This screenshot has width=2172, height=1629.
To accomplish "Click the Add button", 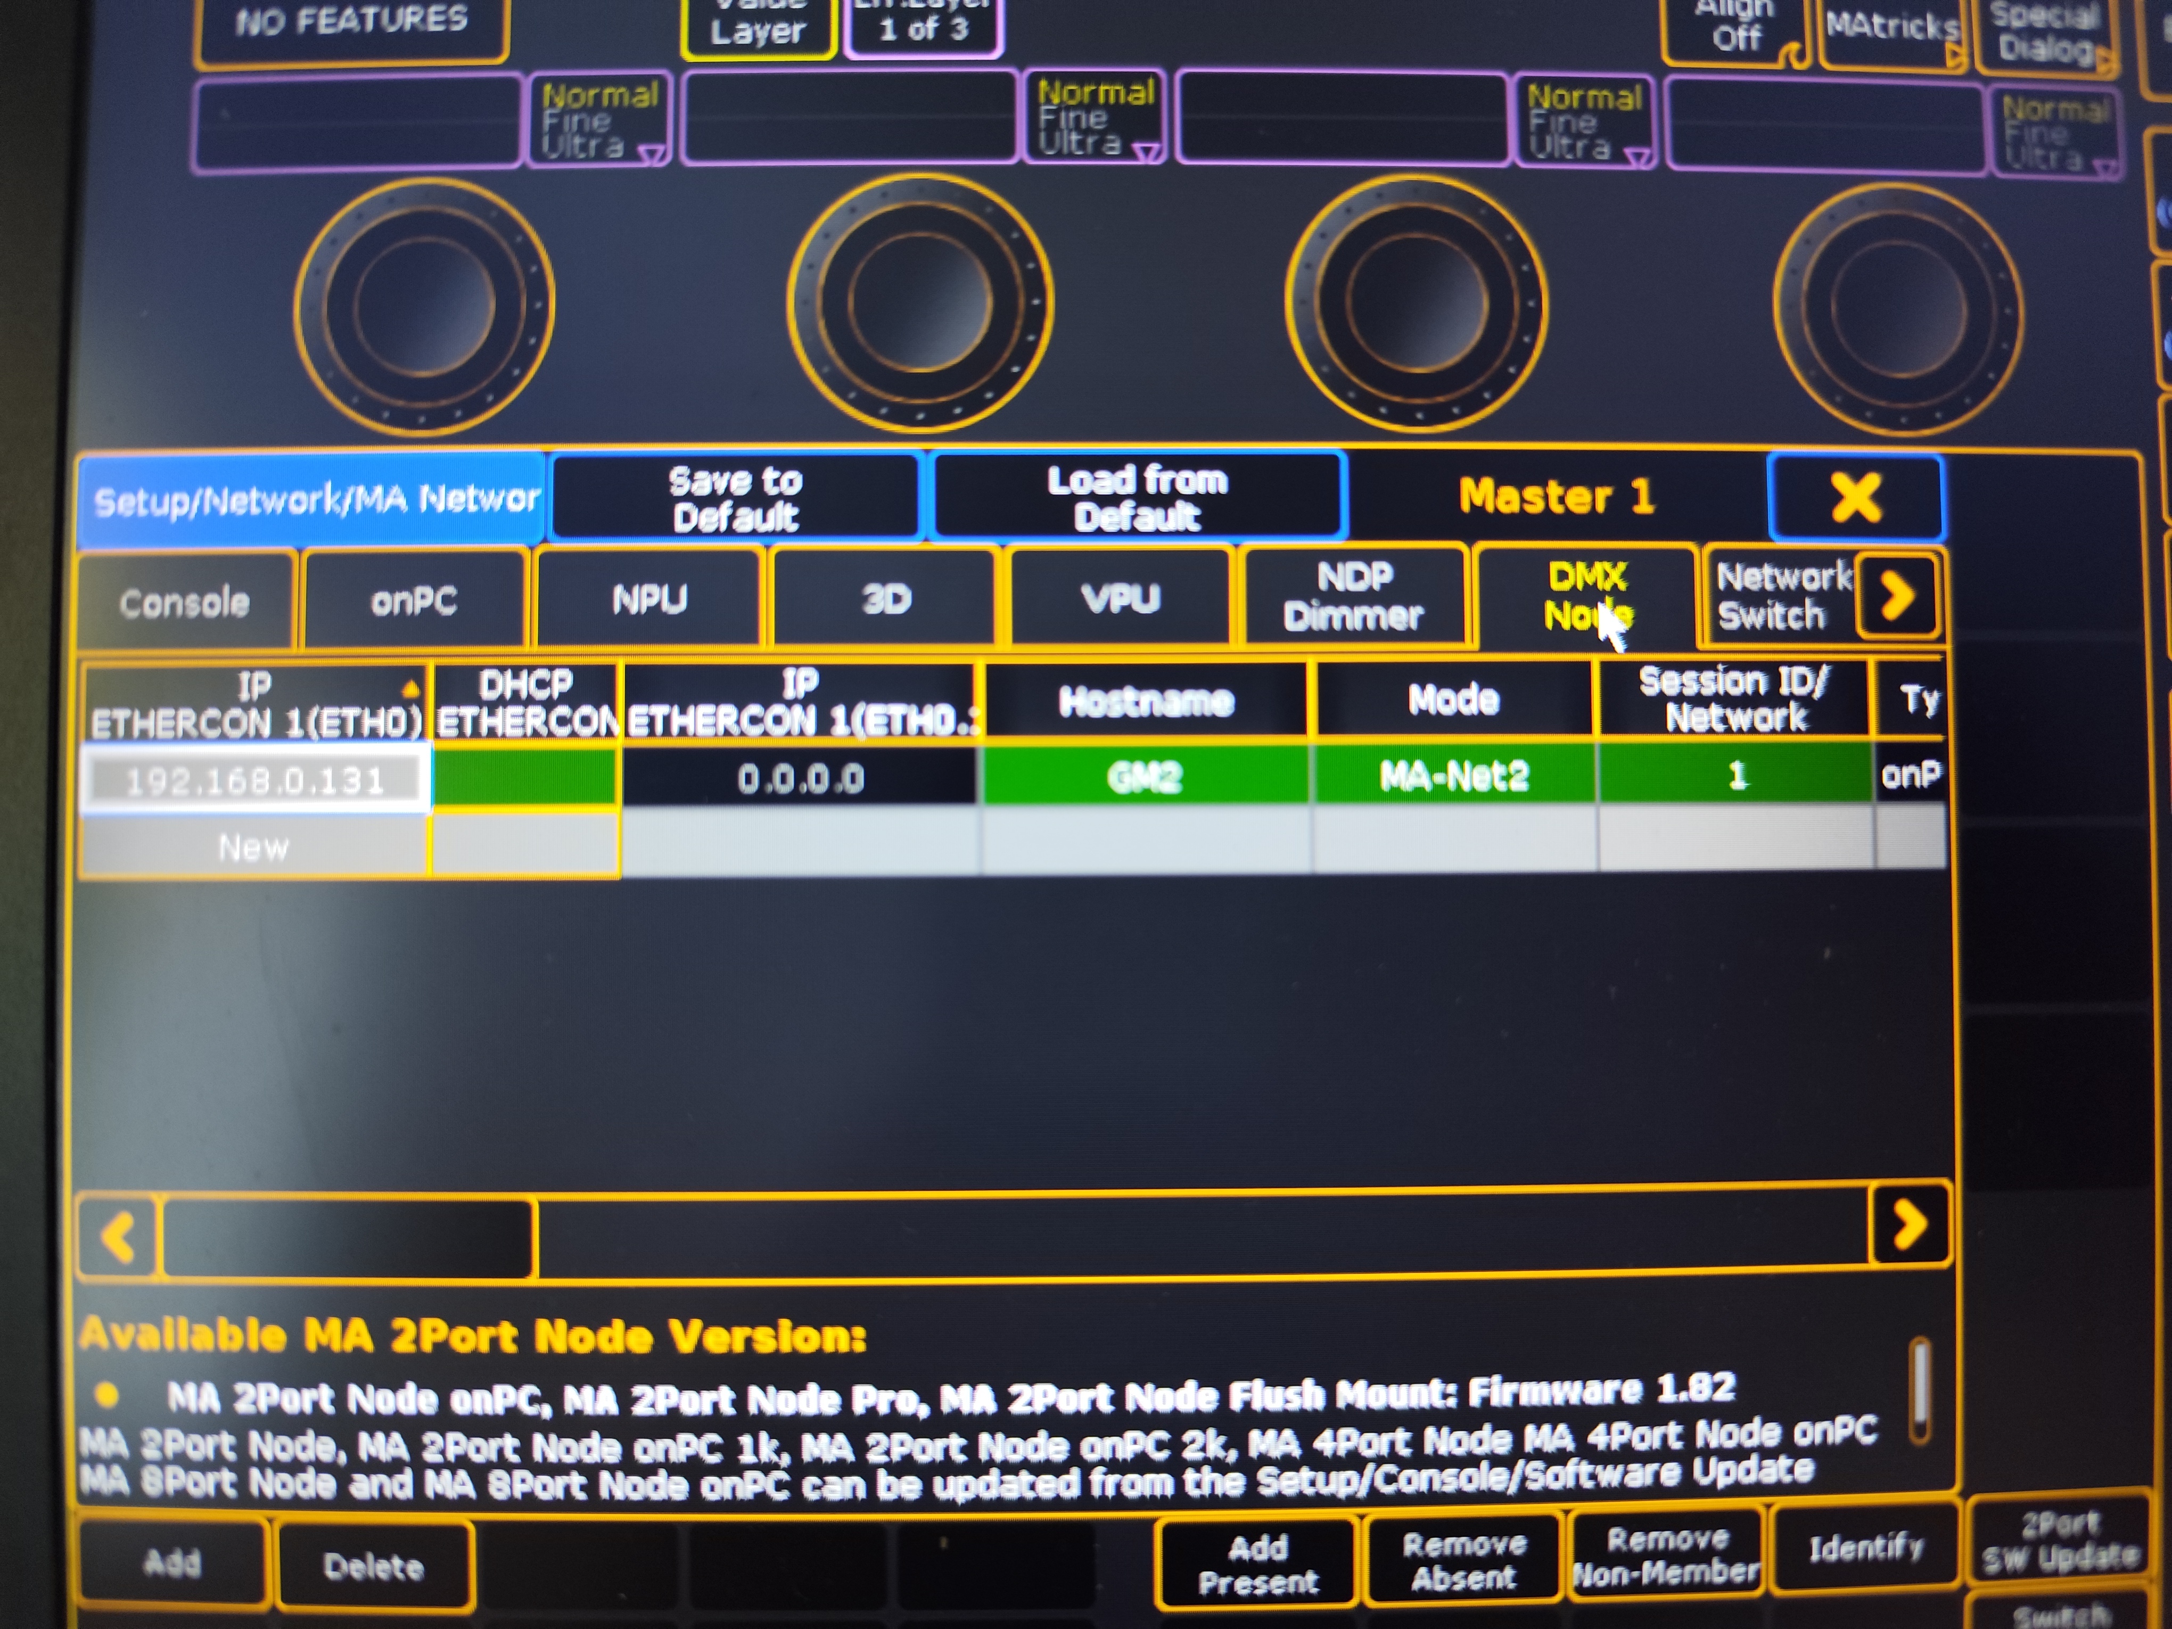I will [173, 1562].
